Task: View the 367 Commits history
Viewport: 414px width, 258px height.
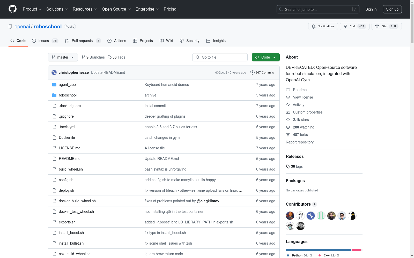Action: click(262, 72)
